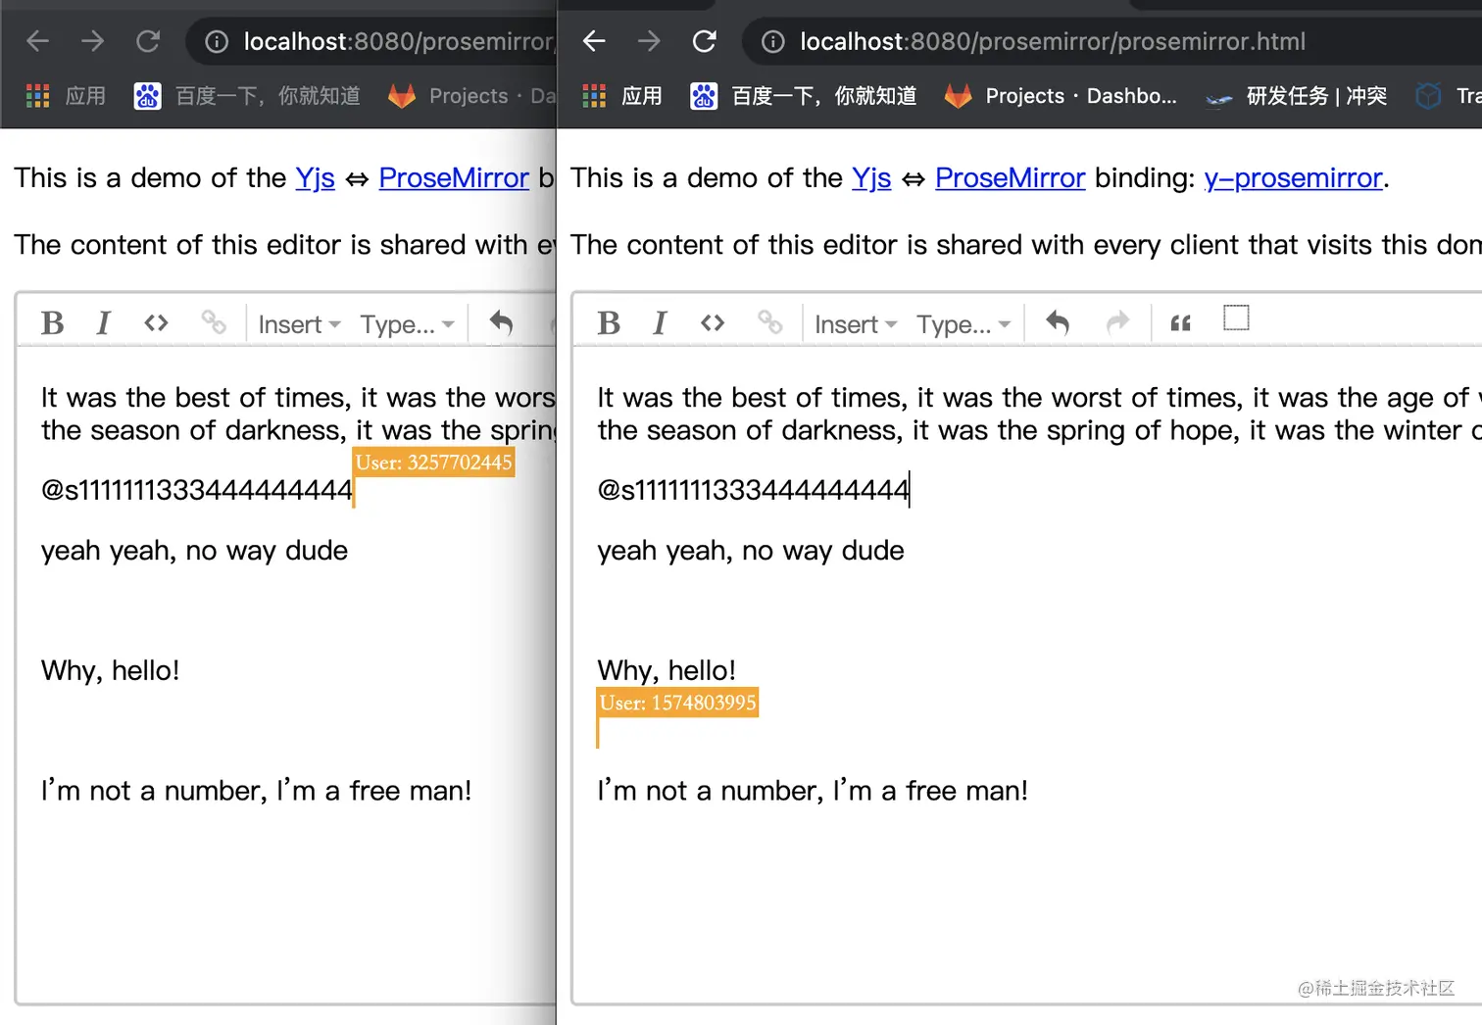Click 'yeah yeah, no way dude' in the left editor

coord(194,551)
